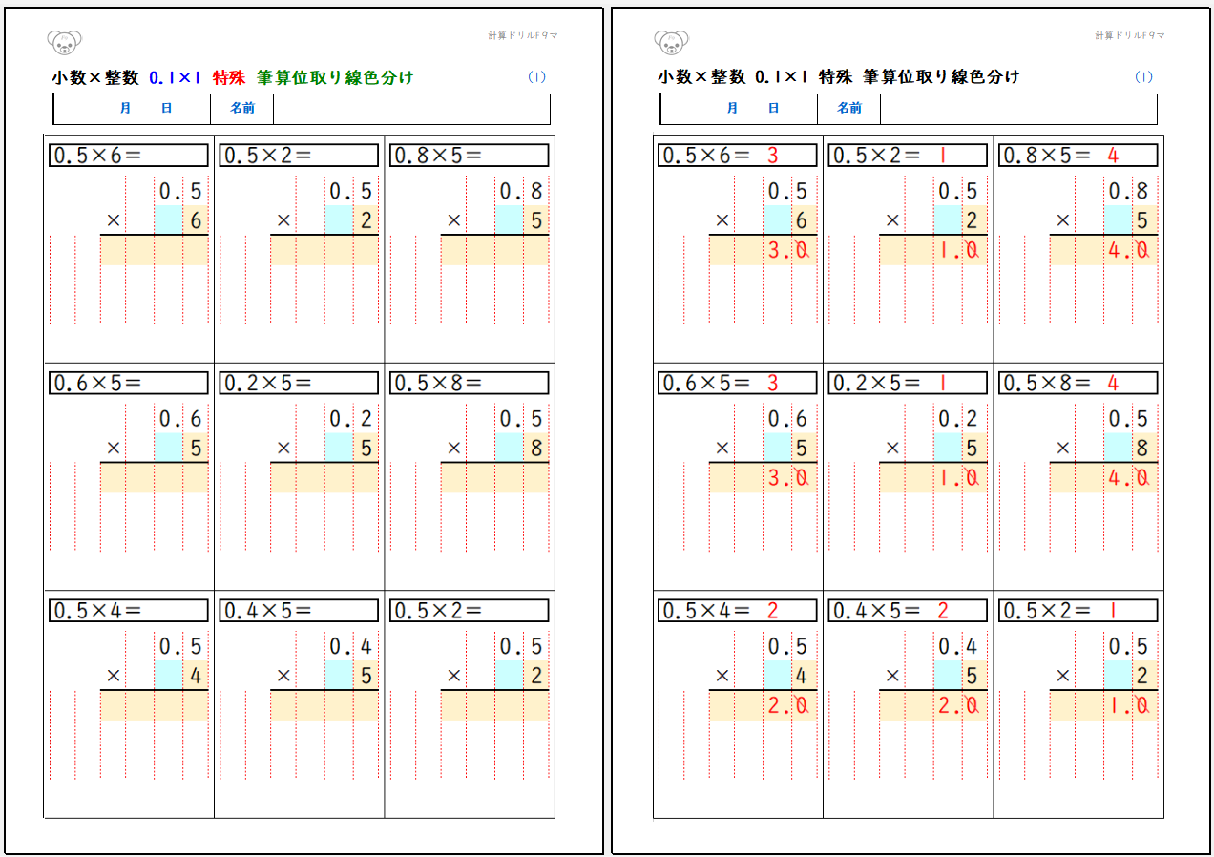The image size is (1214, 857).
Task: Click the orange answer row under unanswered 0.2×5
Action: (x=324, y=477)
